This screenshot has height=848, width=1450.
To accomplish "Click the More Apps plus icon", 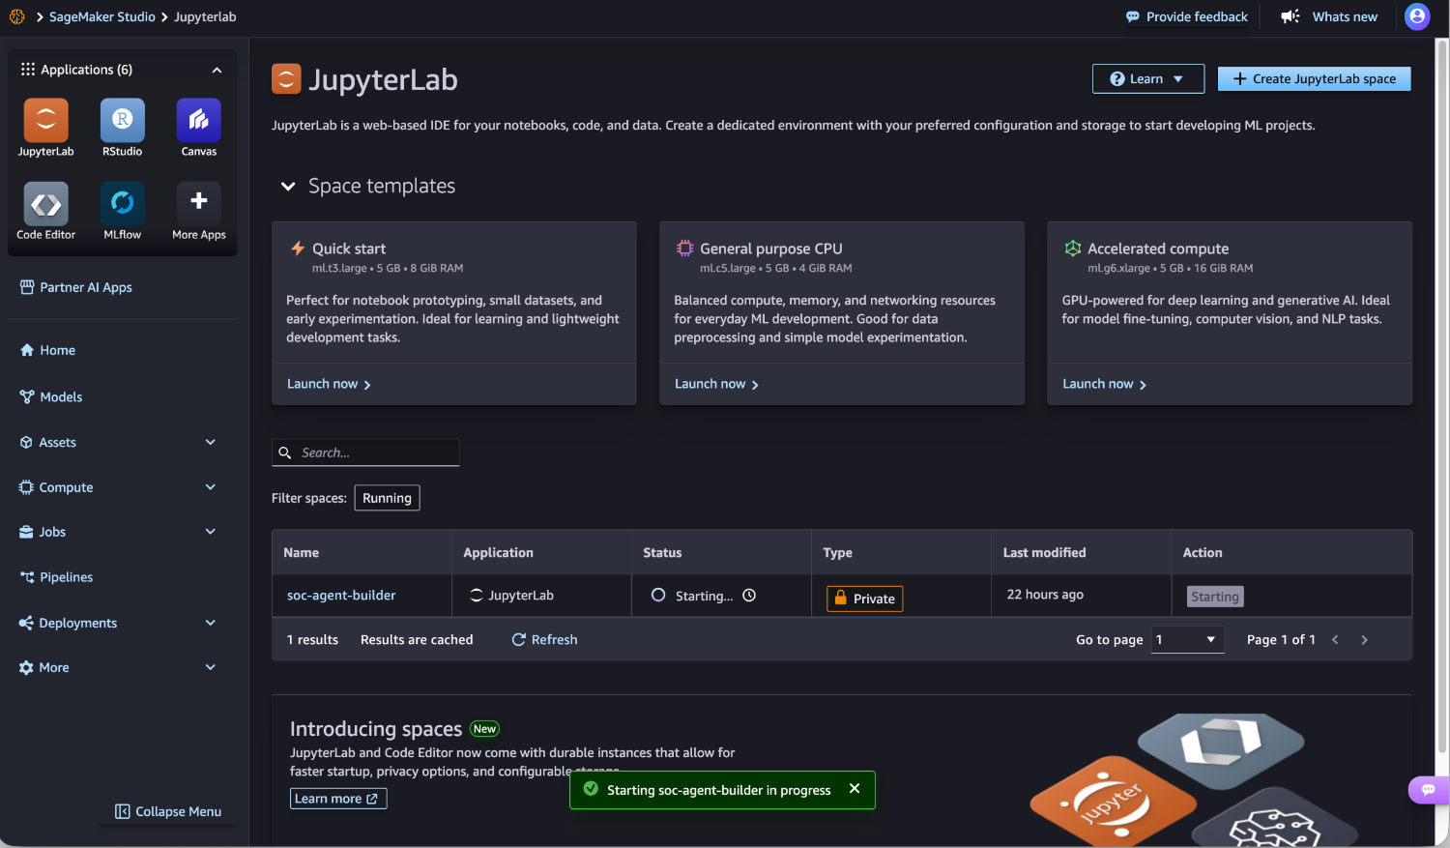I will pos(198,202).
